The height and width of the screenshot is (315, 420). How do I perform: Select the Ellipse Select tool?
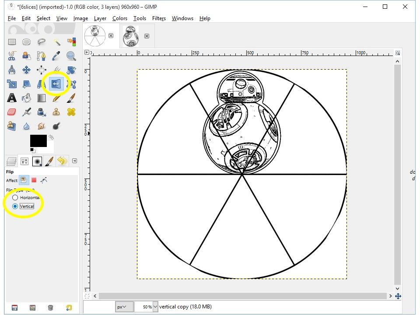click(26, 42)
